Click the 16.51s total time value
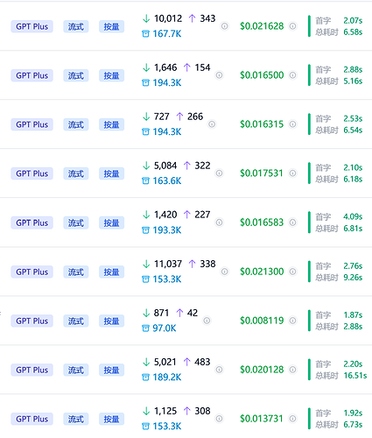Image resolution: width=372 pixels, height=438 pixels. (355, 376)
